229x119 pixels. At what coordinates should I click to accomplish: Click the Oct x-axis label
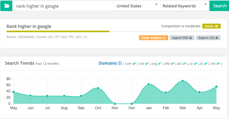pos(98,108)
